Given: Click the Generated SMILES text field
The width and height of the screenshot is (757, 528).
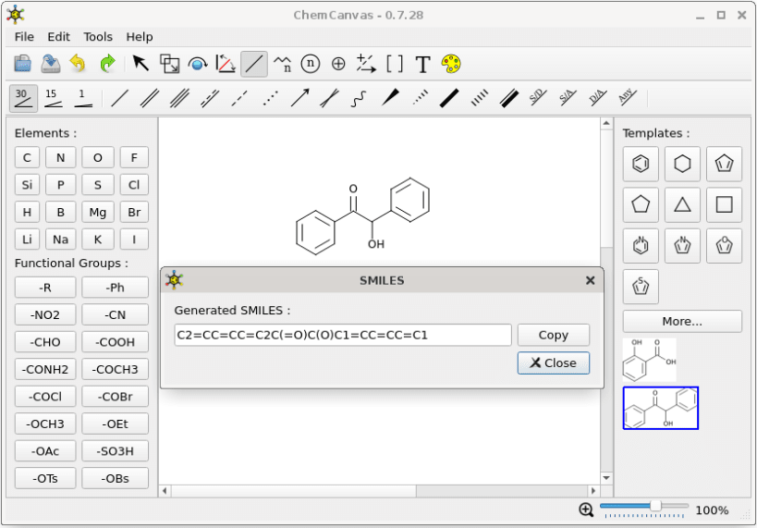Looking at the screenshot, I should [343, 335].
